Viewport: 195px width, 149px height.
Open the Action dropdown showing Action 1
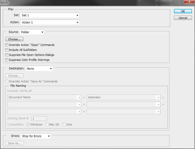(50, 22)
